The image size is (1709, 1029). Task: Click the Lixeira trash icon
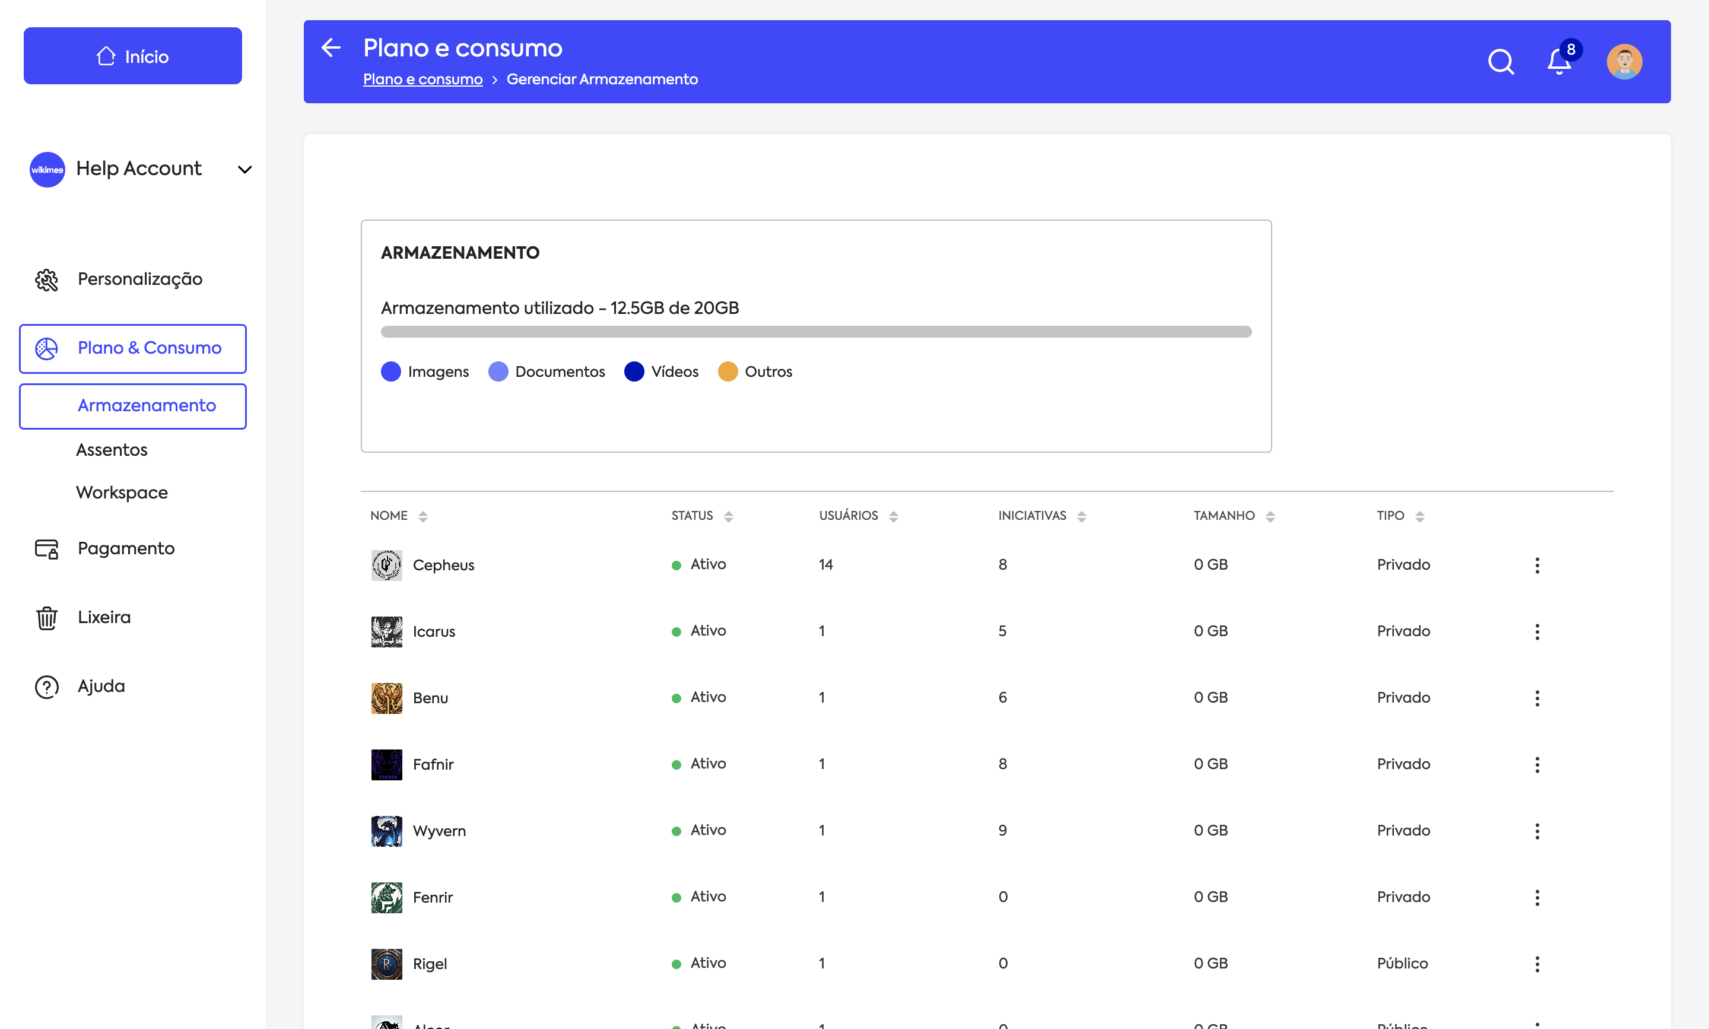[x=46, y=617]
